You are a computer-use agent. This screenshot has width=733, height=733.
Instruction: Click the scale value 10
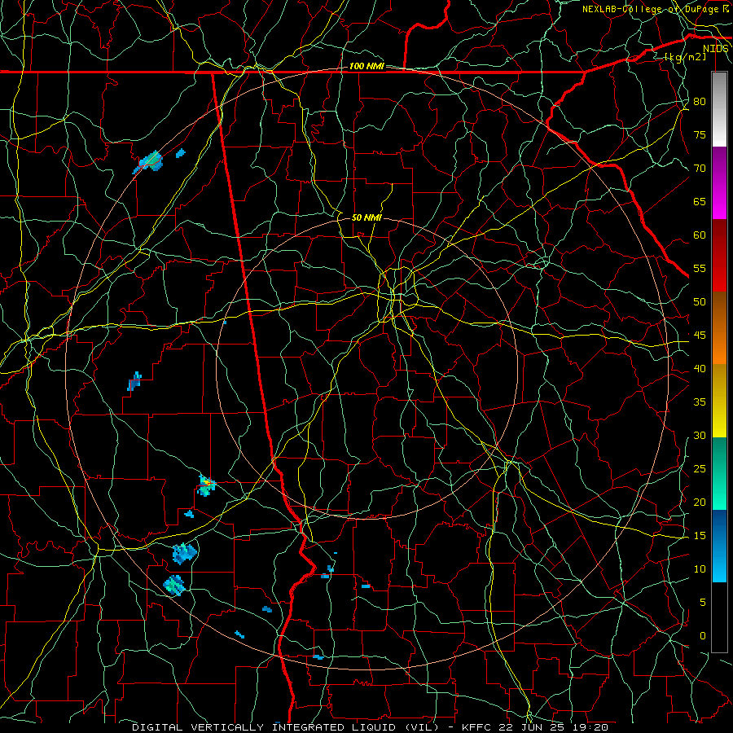[x=700, y=569]
